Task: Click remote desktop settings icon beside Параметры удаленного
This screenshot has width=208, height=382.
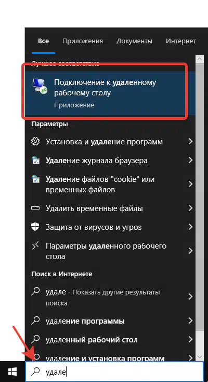Action: (35, 246)
